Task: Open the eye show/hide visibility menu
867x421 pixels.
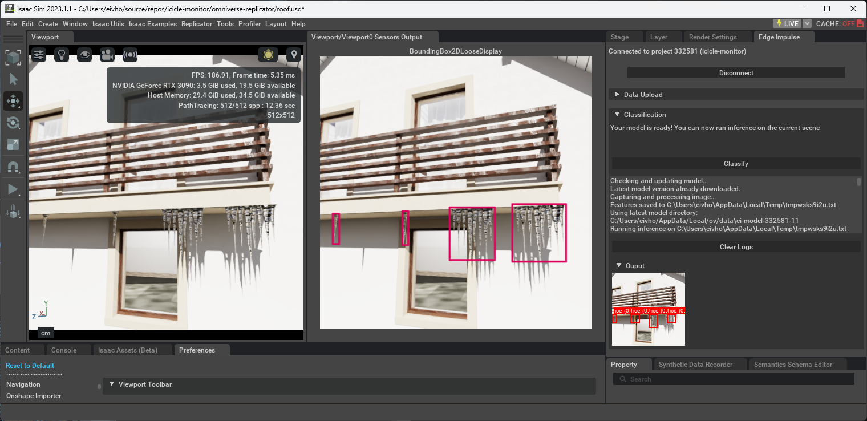Action: [x=84, y=55]
